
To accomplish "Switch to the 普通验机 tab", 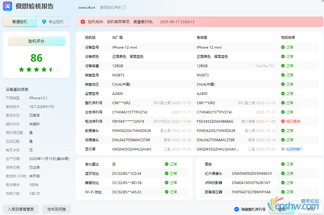I will pos(20,22).
